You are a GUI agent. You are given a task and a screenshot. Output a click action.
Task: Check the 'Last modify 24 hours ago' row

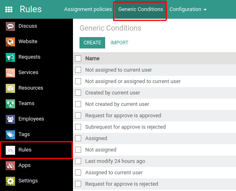78,161
